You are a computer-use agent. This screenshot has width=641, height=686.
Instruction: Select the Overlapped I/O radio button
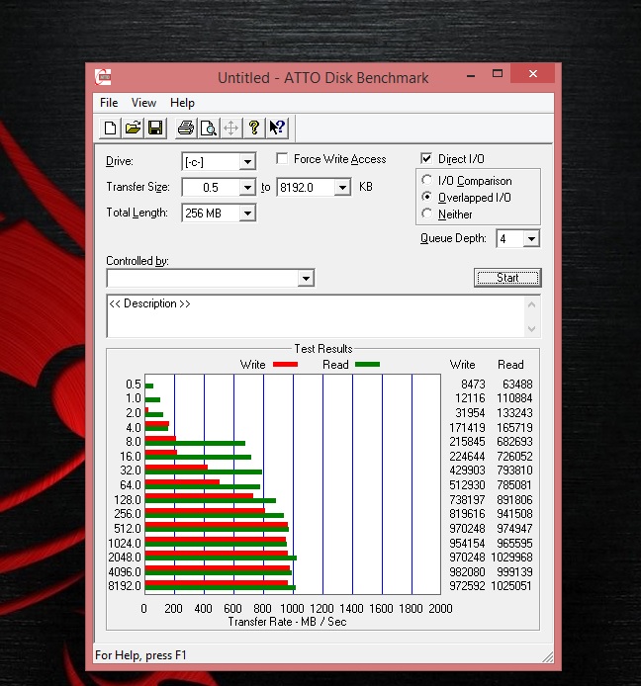(x=427, y=197)
